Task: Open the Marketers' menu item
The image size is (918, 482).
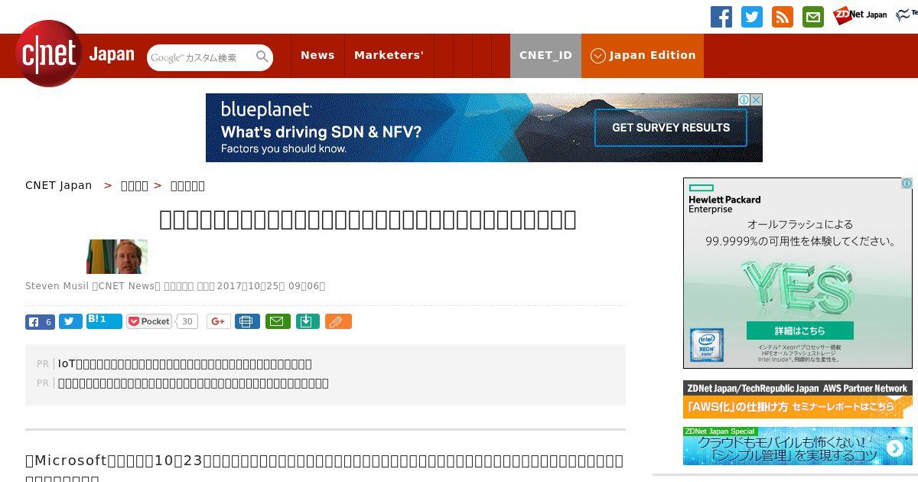Action: [389, 55]
